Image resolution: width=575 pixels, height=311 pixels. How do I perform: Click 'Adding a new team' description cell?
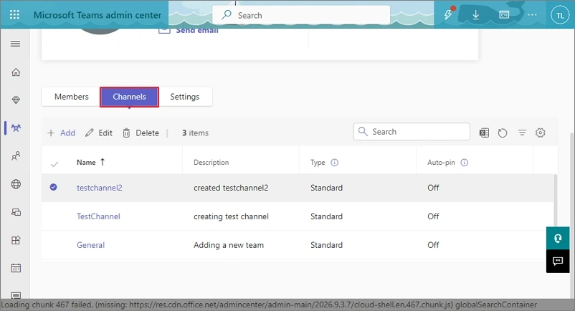coord(229,244)
